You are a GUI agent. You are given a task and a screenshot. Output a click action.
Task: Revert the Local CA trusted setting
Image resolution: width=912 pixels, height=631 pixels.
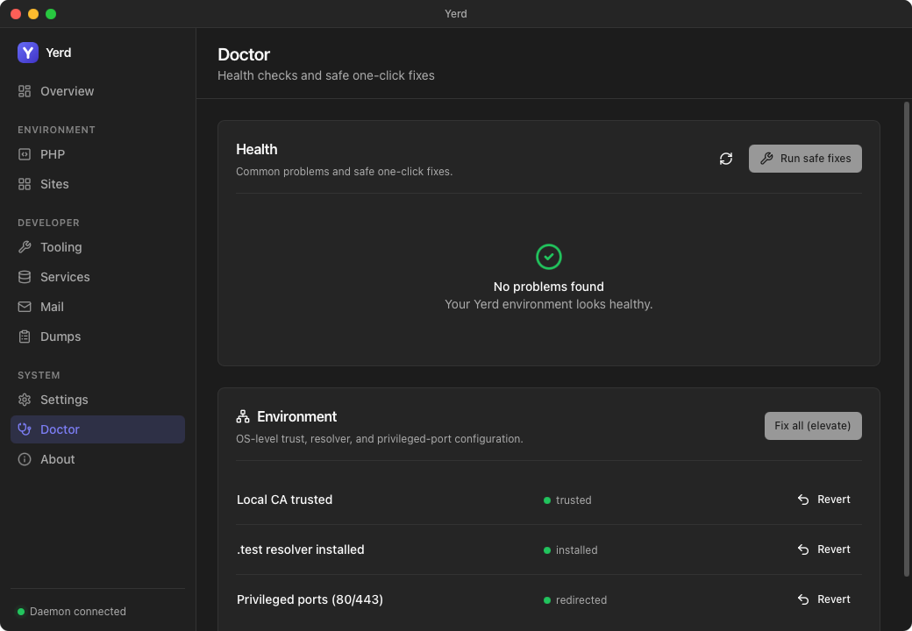[824, 500]
